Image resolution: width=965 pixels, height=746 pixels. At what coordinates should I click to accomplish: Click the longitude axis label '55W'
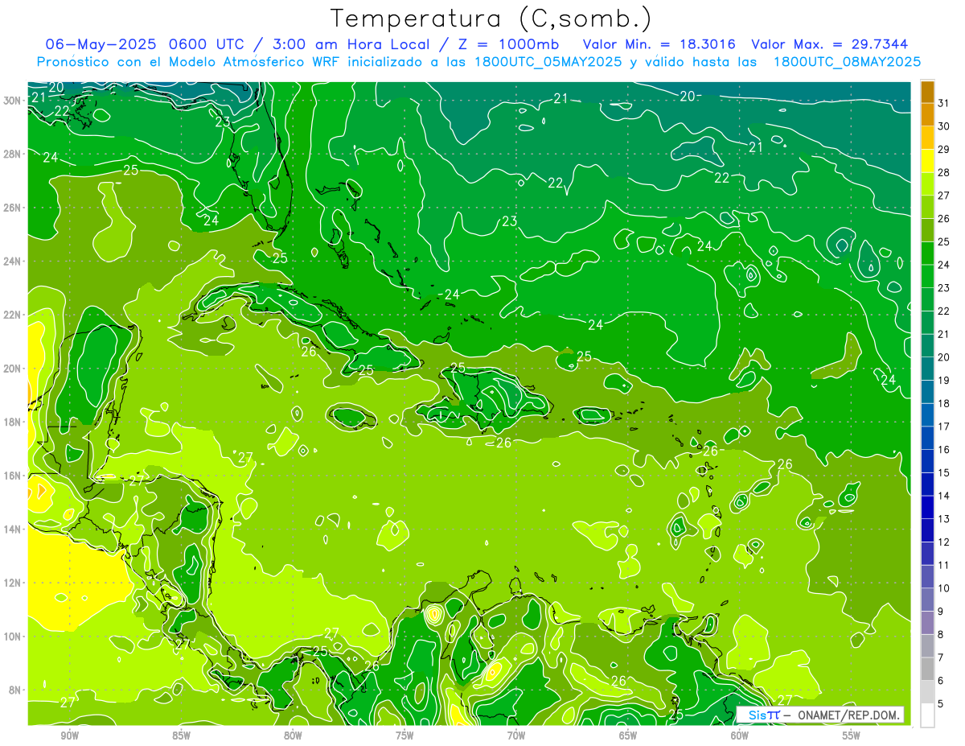pyautogui.click(x=852, y=736)
